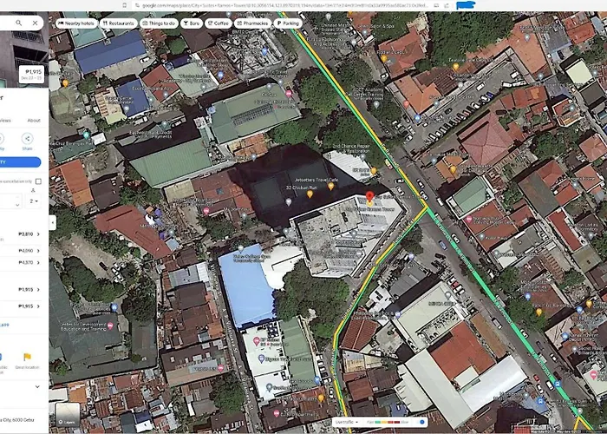Click the traffic legend color scale
607x434 pixels.
(388, 422)
